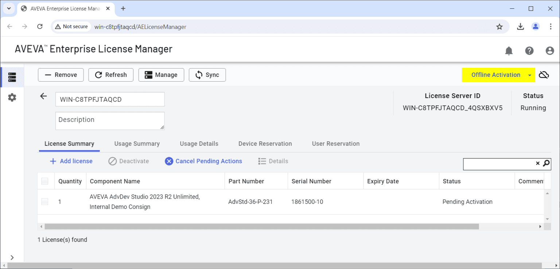Click the bell notification icon
This screenshot has height=269, width=560.
(509, 51)
